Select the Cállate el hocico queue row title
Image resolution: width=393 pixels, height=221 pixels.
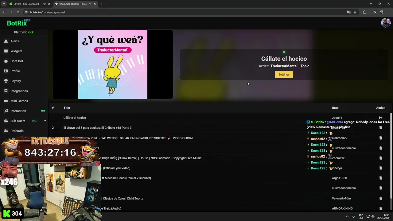[75, 118]
